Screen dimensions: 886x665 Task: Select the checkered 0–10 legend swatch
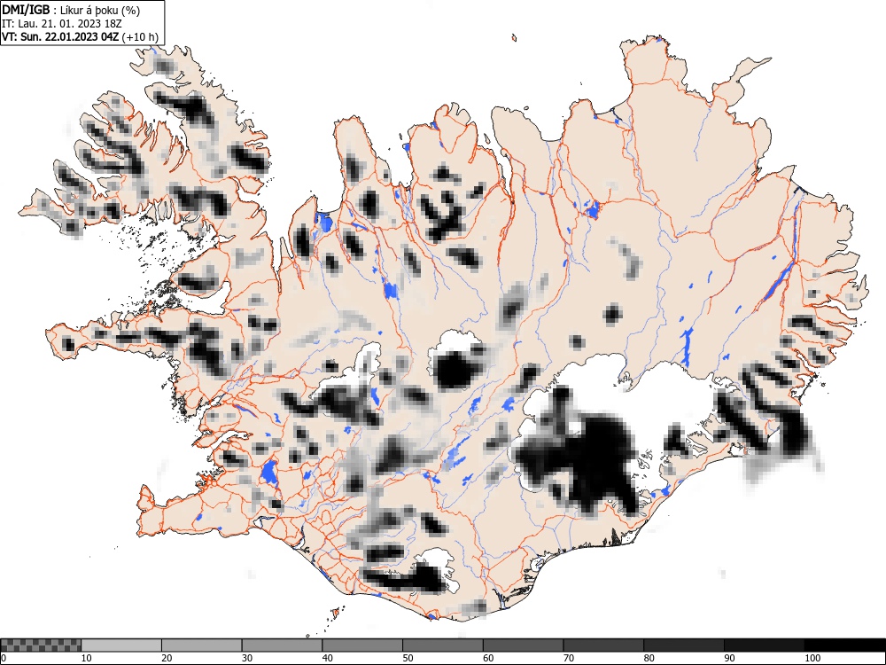pyautogui.click(x=41, y=645)
